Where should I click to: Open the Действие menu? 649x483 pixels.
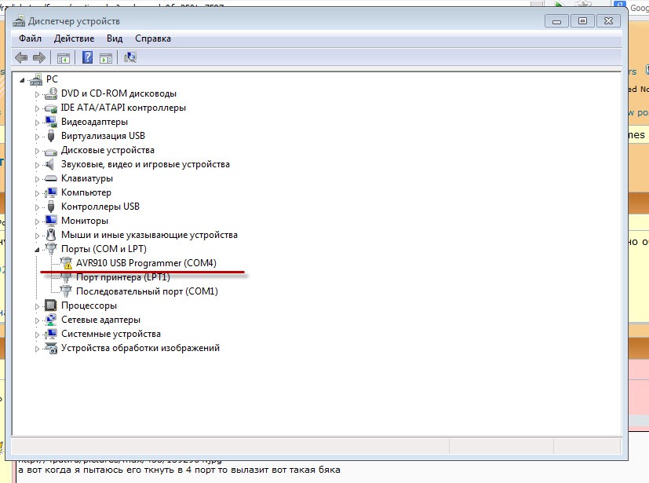(x=74, y=38)
